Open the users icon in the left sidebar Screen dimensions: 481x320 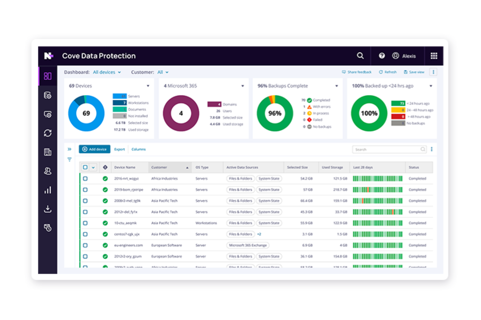48,171
